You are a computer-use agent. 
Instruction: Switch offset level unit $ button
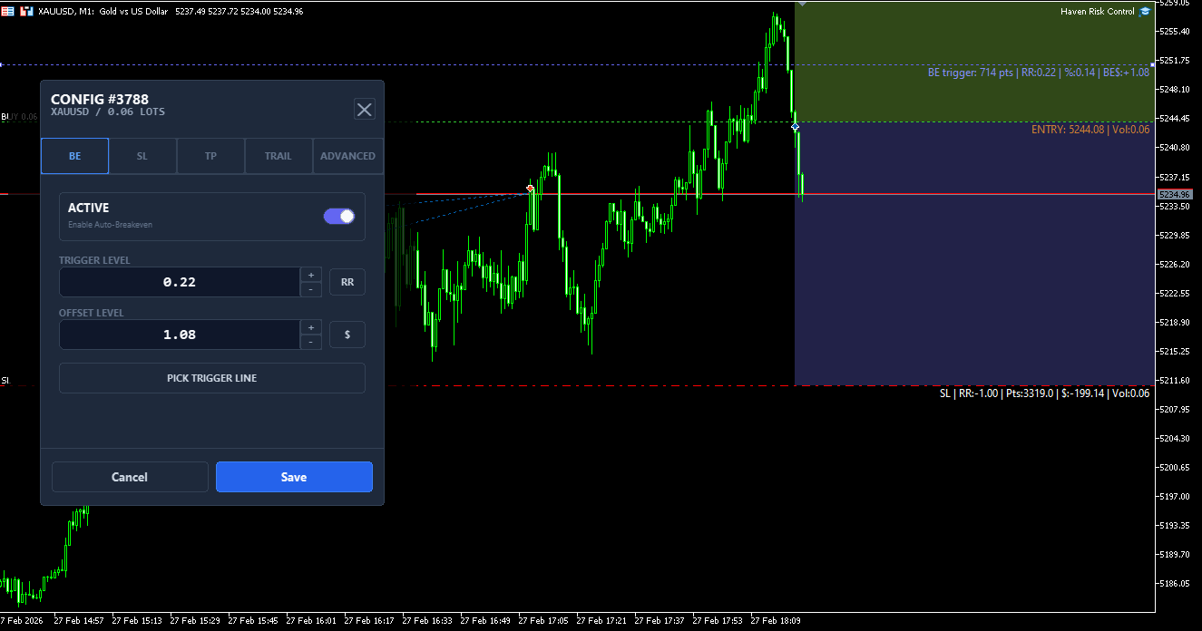point(347,335)
